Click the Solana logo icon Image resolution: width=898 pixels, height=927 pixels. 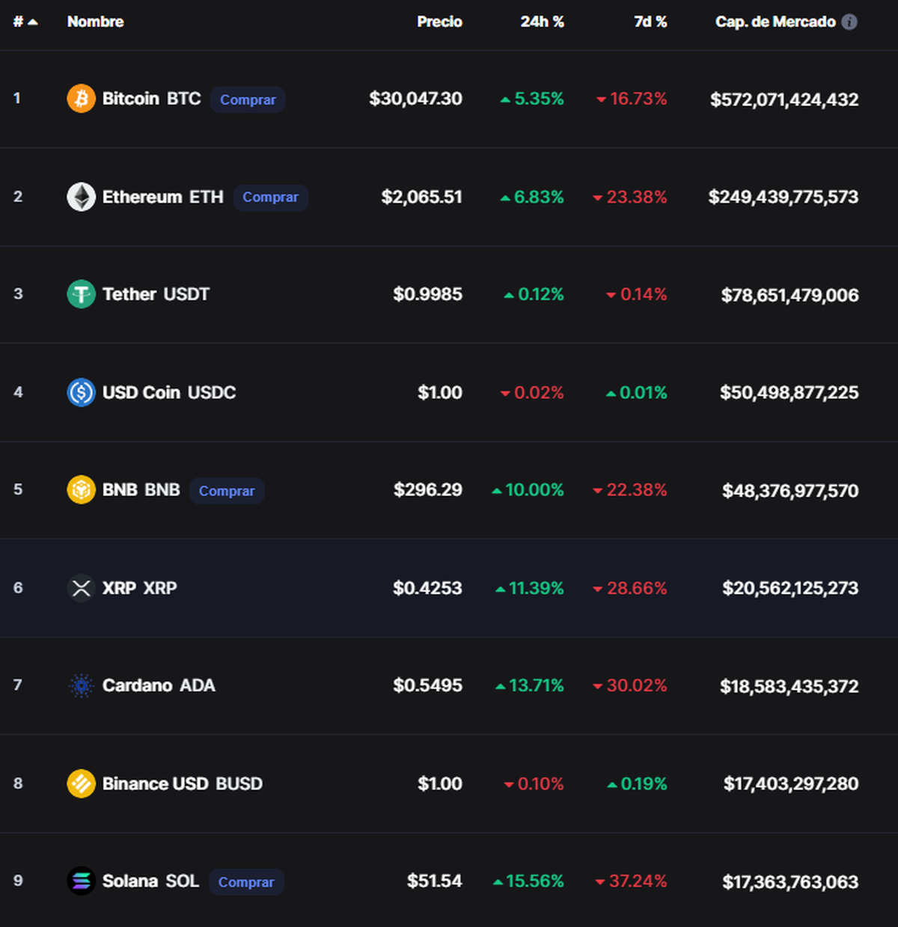coord(81,881)
